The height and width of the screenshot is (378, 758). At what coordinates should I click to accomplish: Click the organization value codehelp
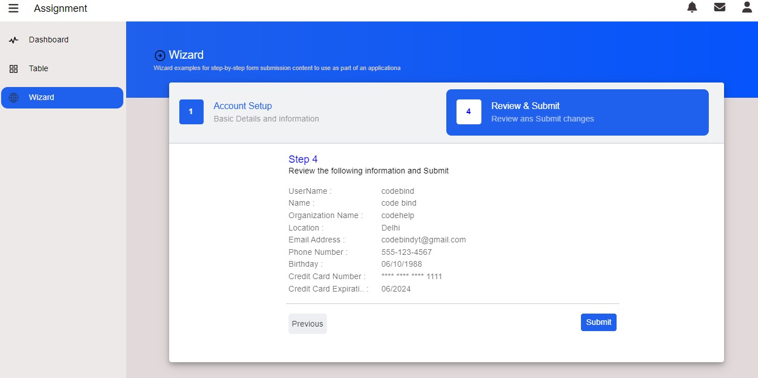pos(398,215)
